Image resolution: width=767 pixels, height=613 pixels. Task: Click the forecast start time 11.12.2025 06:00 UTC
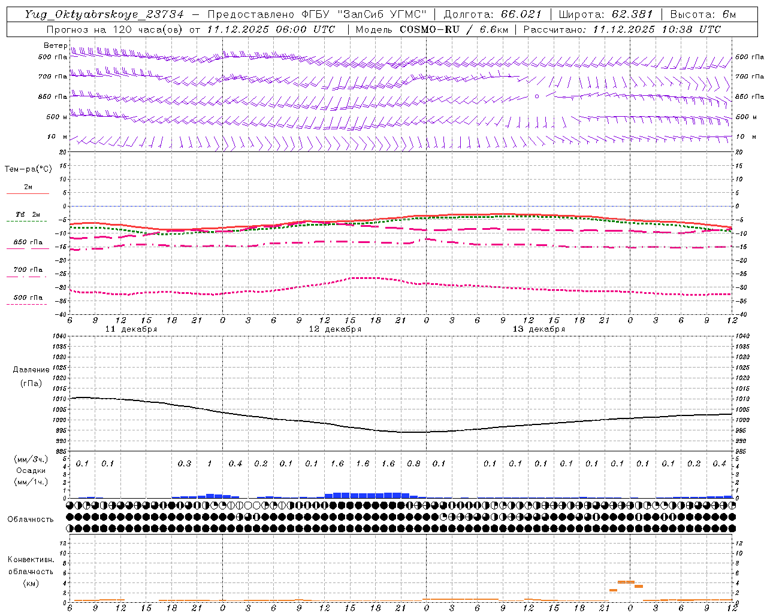click(x=271, y=29)
